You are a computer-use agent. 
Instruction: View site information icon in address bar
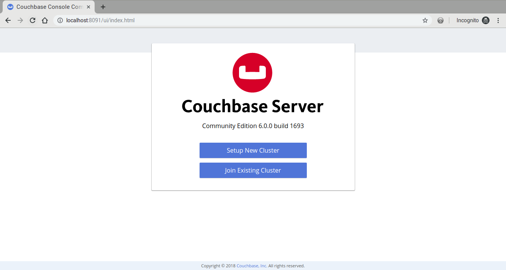[x=60, y=20]
